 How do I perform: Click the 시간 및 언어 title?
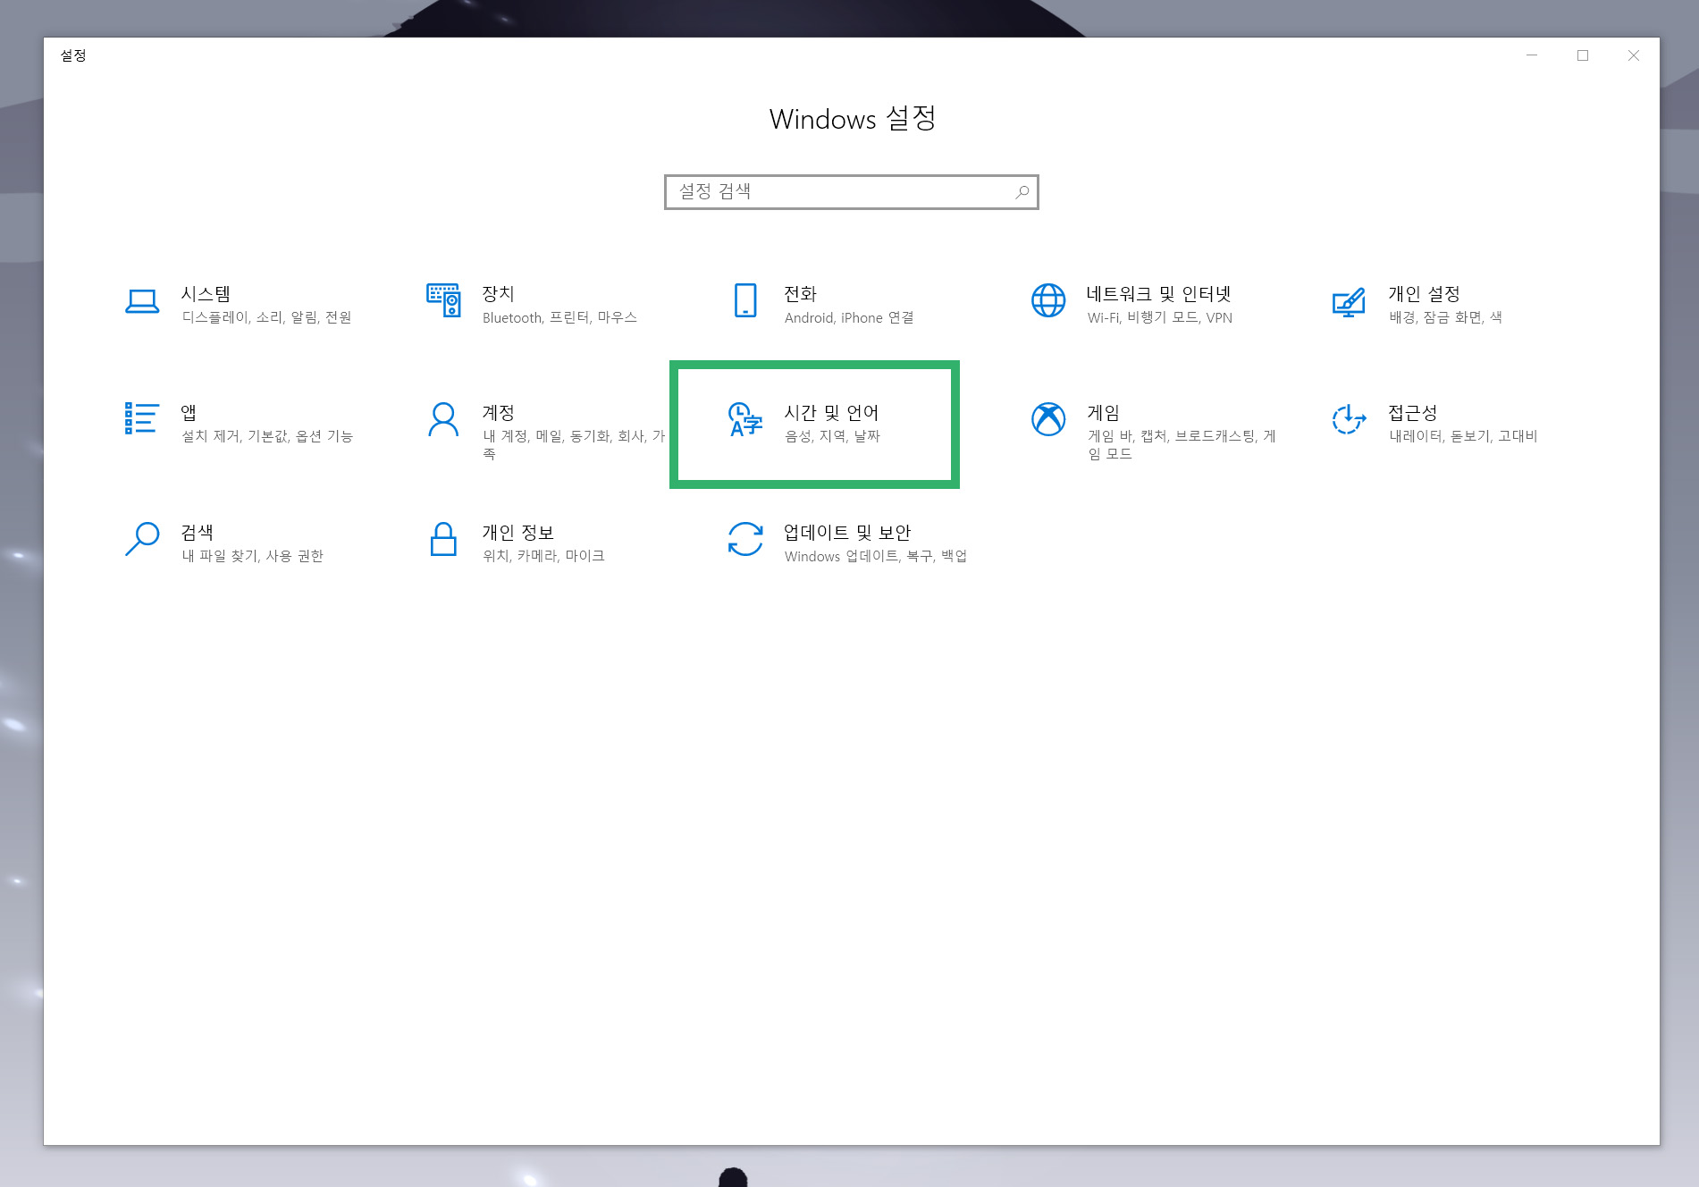tap(831, 413)
